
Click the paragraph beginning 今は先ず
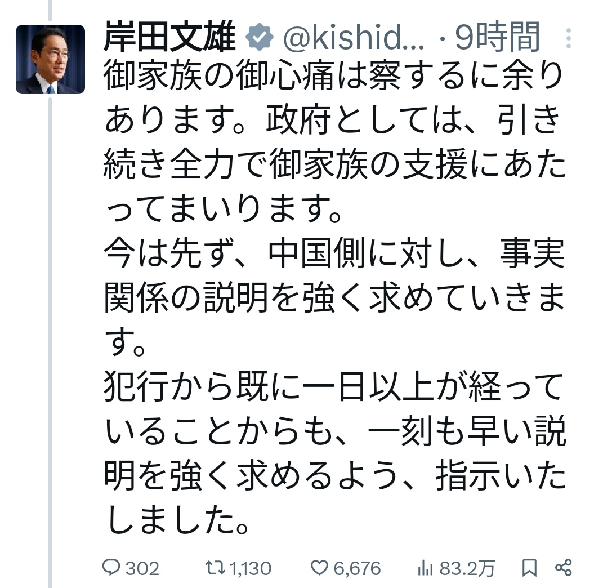click(334, 297)
